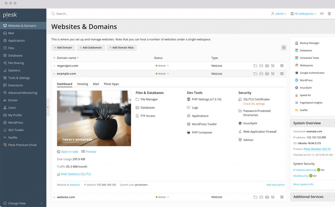Open hamburger menu for website.com row
The image size is (335, 207).
coord(282,197)
